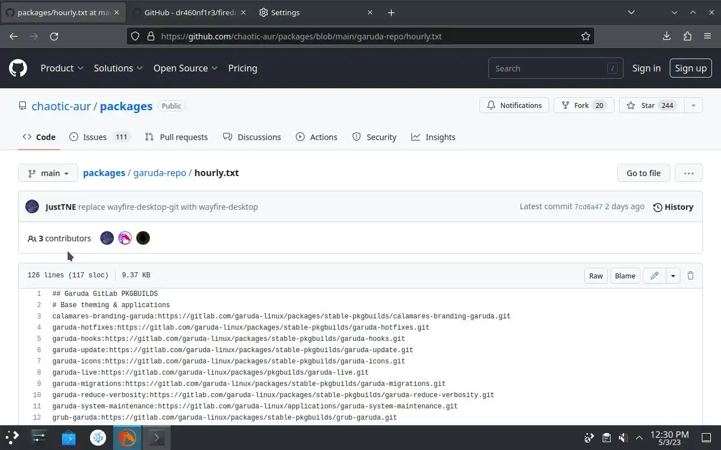Close the Settings browser tab
The image size is (721, 450).
click(x=370, y=12)
